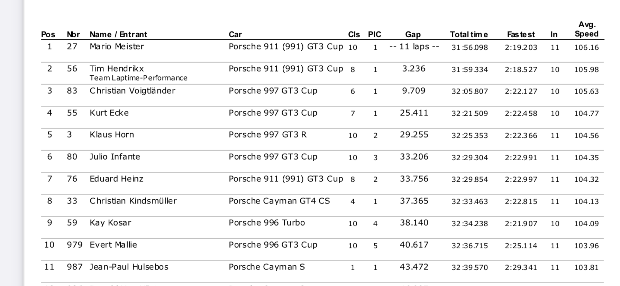The height and width of the screenshot is (286, 620).
Task: Click the Car column header
Action: (235, 35)
